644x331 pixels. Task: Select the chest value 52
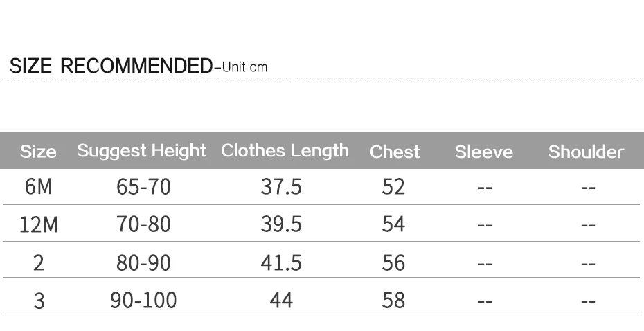tap(393, 186)
